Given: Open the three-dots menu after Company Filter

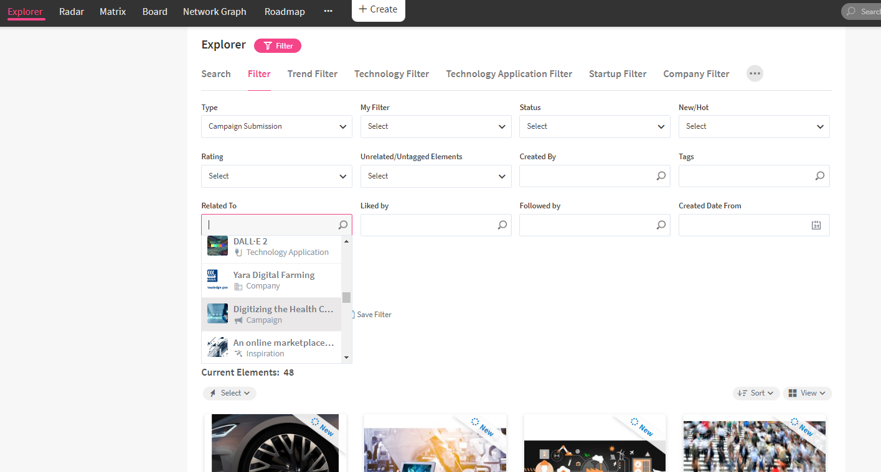Looking at the screenshot, I should click(755, 73).
